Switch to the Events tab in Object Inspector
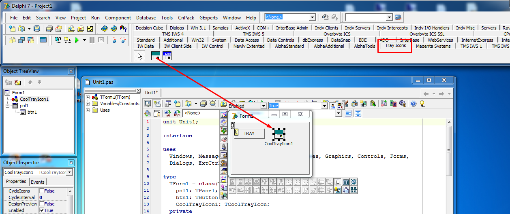The width and height of the screenshot is (510, 214). click(38, 182)
